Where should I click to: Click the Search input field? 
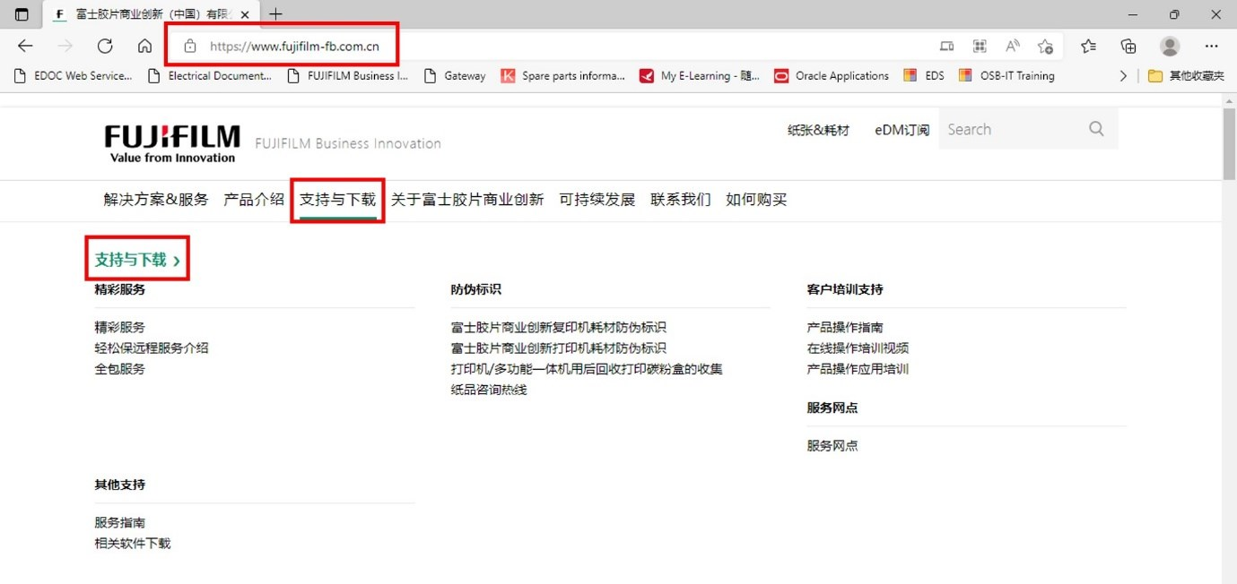1010,129
